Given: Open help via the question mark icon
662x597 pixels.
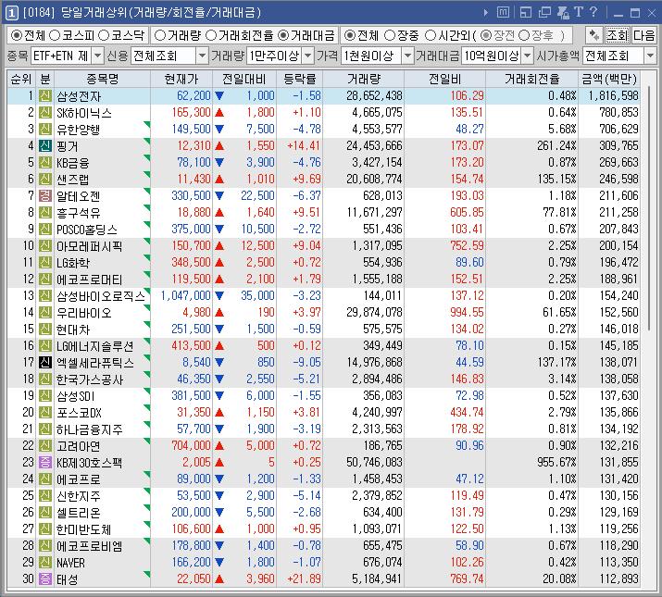Looking at the screenshot, I should 593,12.
